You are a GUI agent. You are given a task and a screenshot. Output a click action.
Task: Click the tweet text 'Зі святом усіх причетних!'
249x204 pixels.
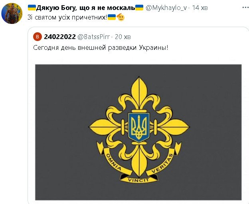pyautogui.click(x=67, y=17)
